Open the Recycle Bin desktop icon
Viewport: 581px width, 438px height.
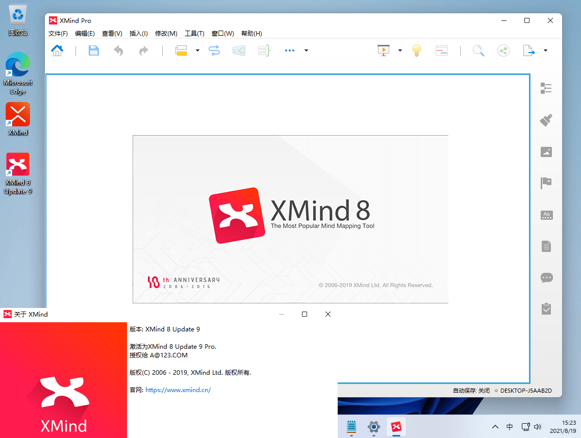(x=18, y=20)
